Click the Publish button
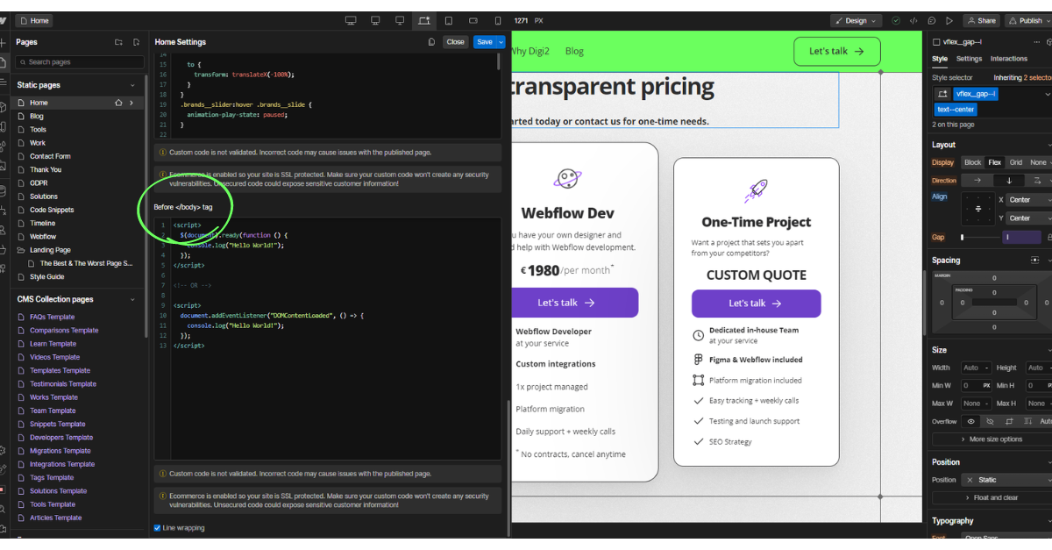This screenshot has width=1052, height=550. [1027, 20]
